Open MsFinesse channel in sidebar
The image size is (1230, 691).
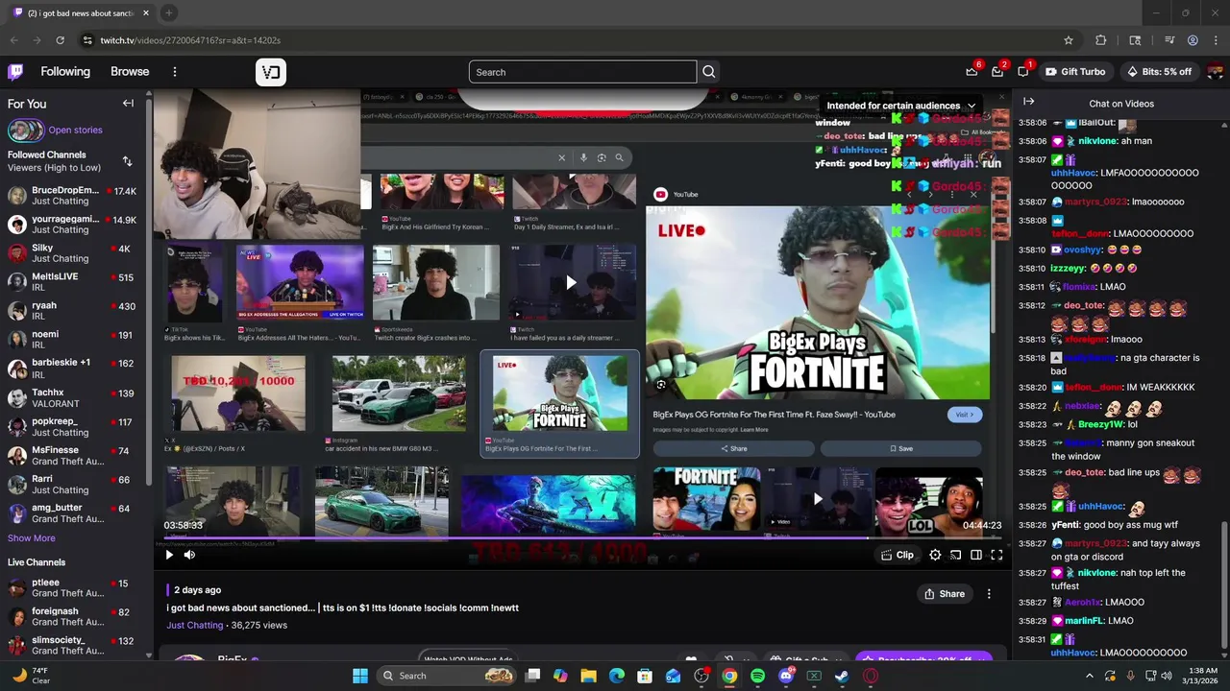point(73,456)
